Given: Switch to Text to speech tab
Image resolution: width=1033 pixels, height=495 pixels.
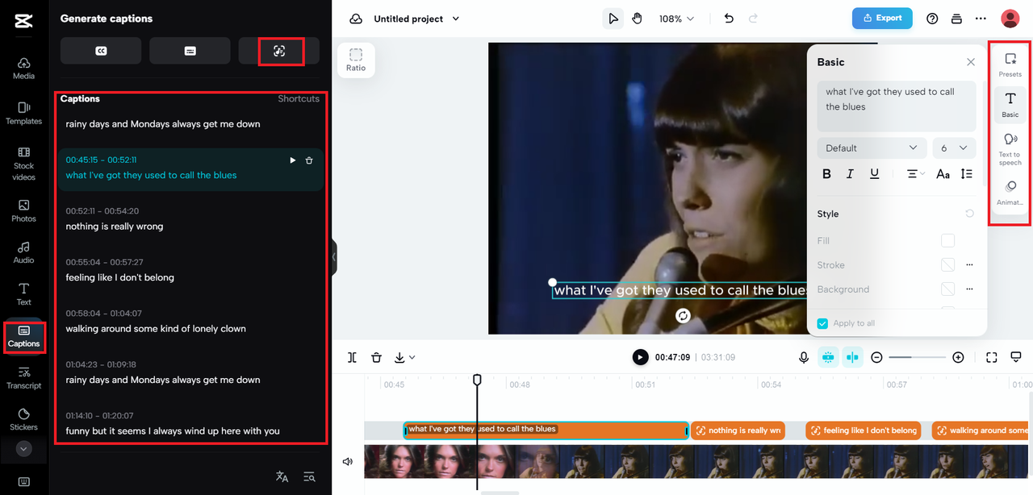Looking at the screenshot, I should click(1010, 149).
